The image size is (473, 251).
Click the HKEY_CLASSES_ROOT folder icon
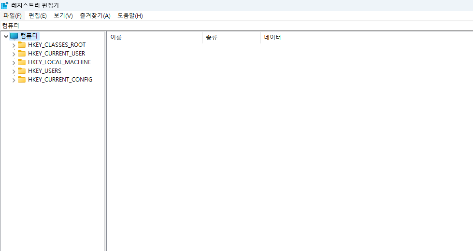[x=22, y=44]
